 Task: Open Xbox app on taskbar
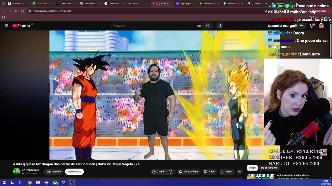[55, 183]
